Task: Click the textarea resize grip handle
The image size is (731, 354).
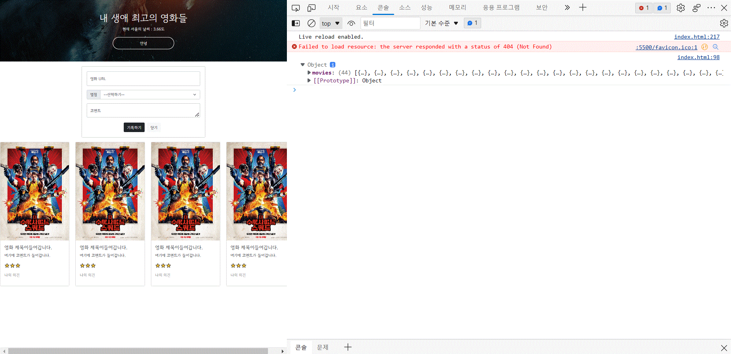Action: (197, 114)
